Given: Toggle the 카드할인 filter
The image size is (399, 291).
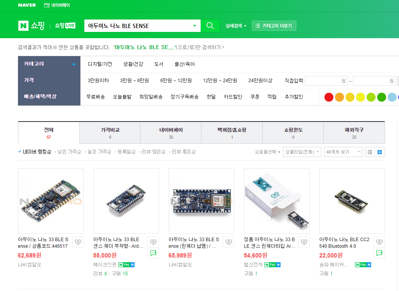Looking at the screenshot, I should pos(233,97).
